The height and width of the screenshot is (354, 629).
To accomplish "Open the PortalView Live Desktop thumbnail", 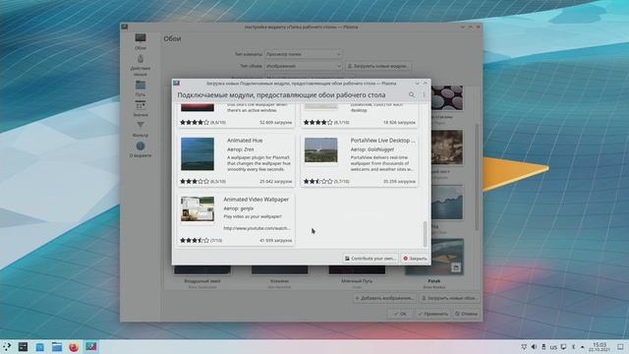I will pos(321,150).
